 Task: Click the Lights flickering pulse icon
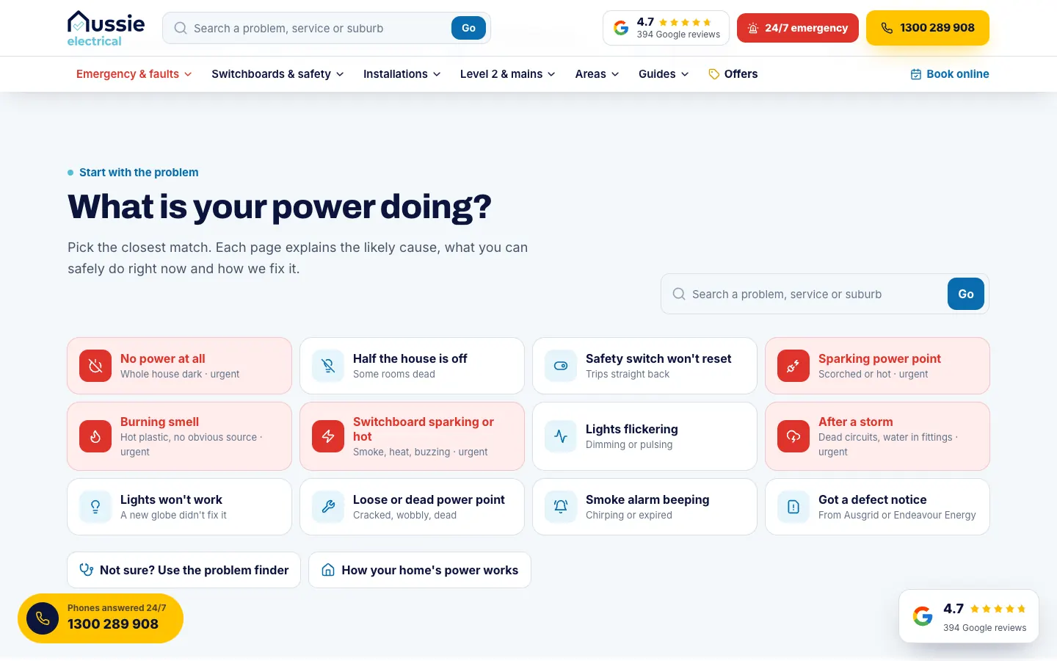[561, 436]
